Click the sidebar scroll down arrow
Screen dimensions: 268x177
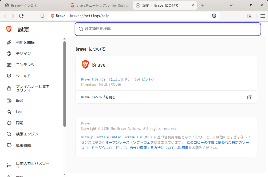point(65,174)
